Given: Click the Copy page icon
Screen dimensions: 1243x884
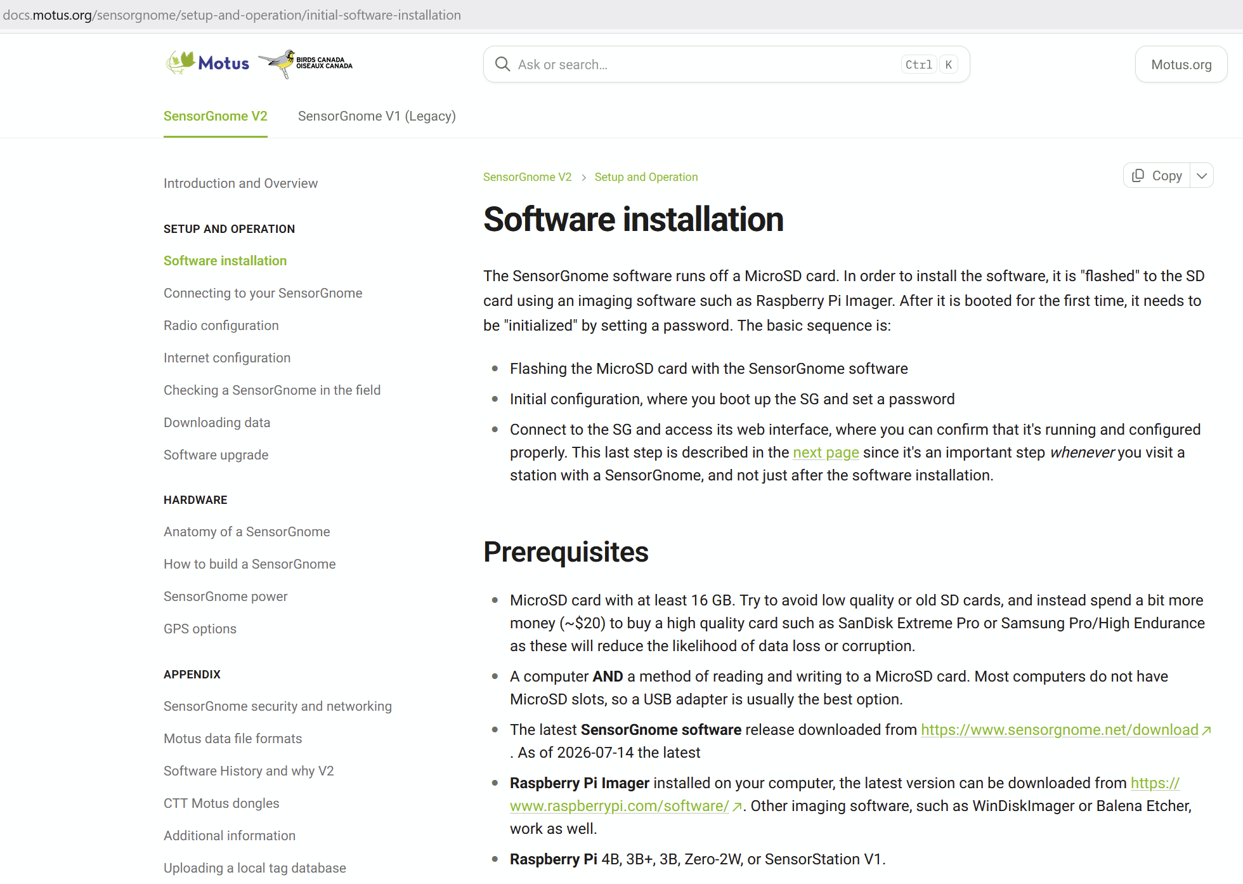Looking at the screenshot, I should point(1138,176).
